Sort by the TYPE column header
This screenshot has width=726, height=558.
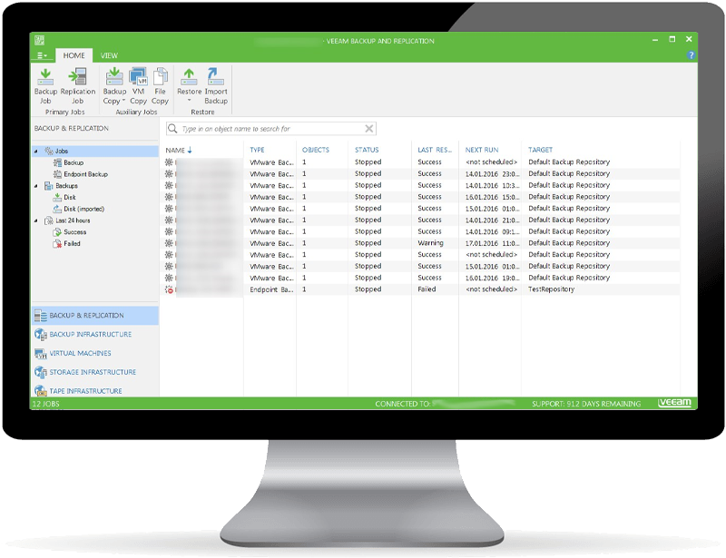click(x=257, y=150)
